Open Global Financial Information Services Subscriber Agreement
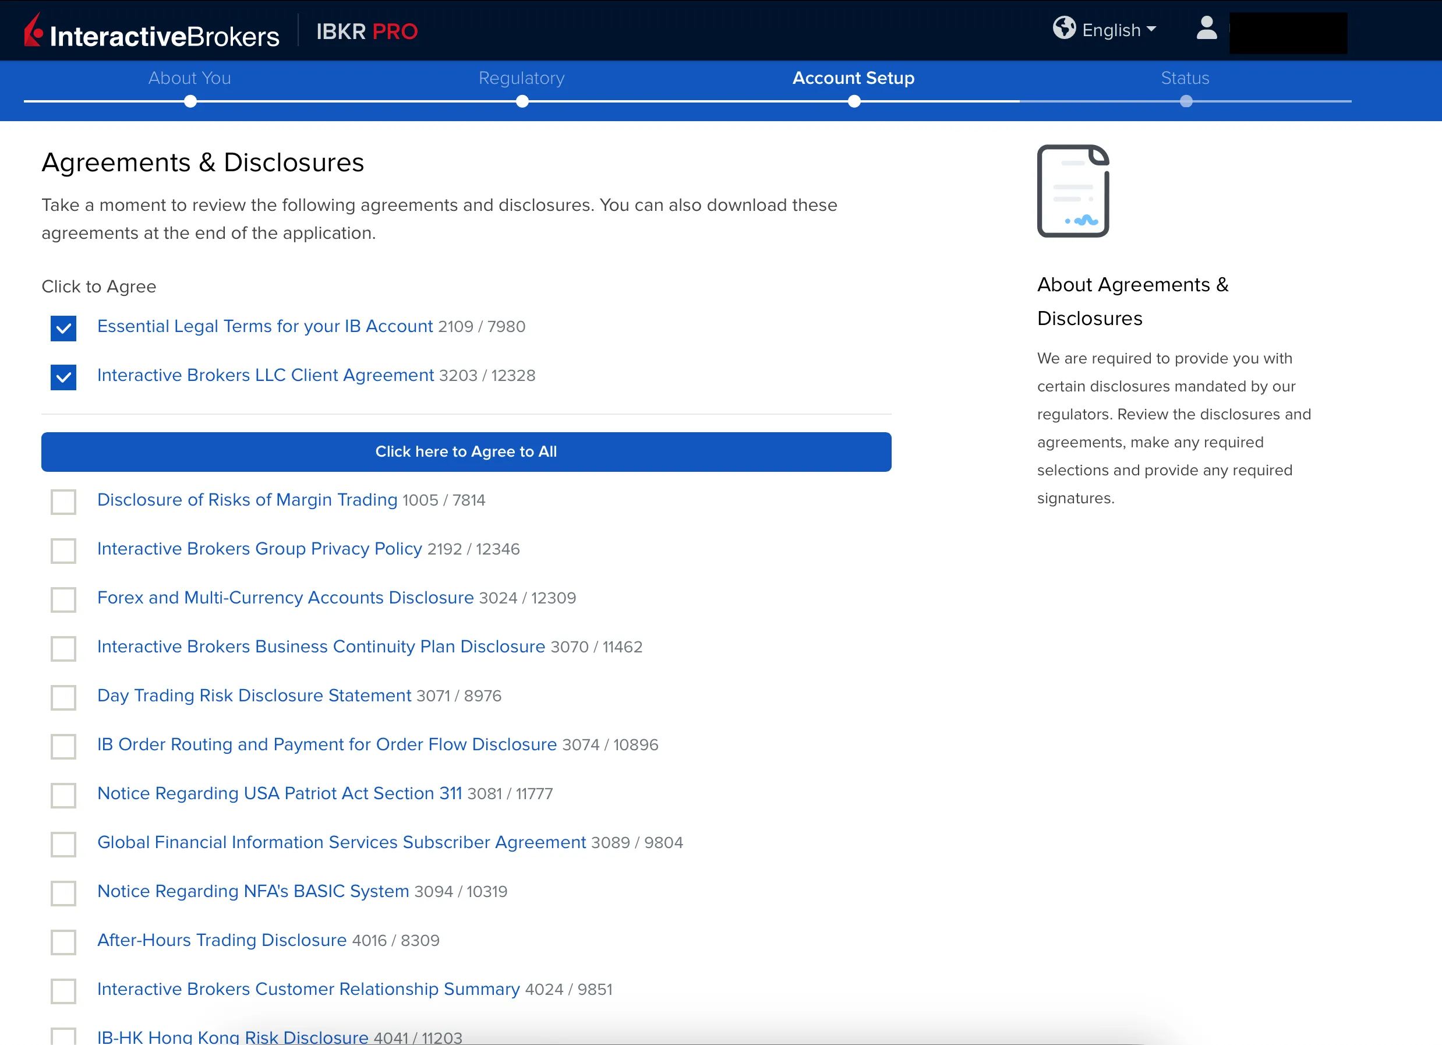1442x1045 pixels. point(341,843)
